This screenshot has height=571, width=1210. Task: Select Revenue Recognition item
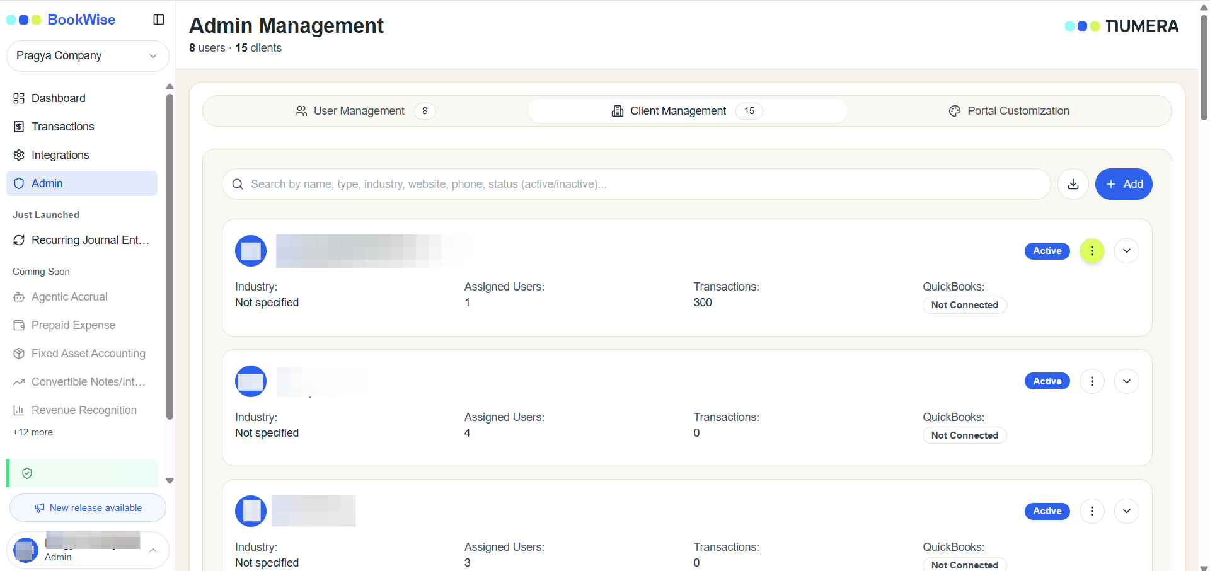coord(82,410)
